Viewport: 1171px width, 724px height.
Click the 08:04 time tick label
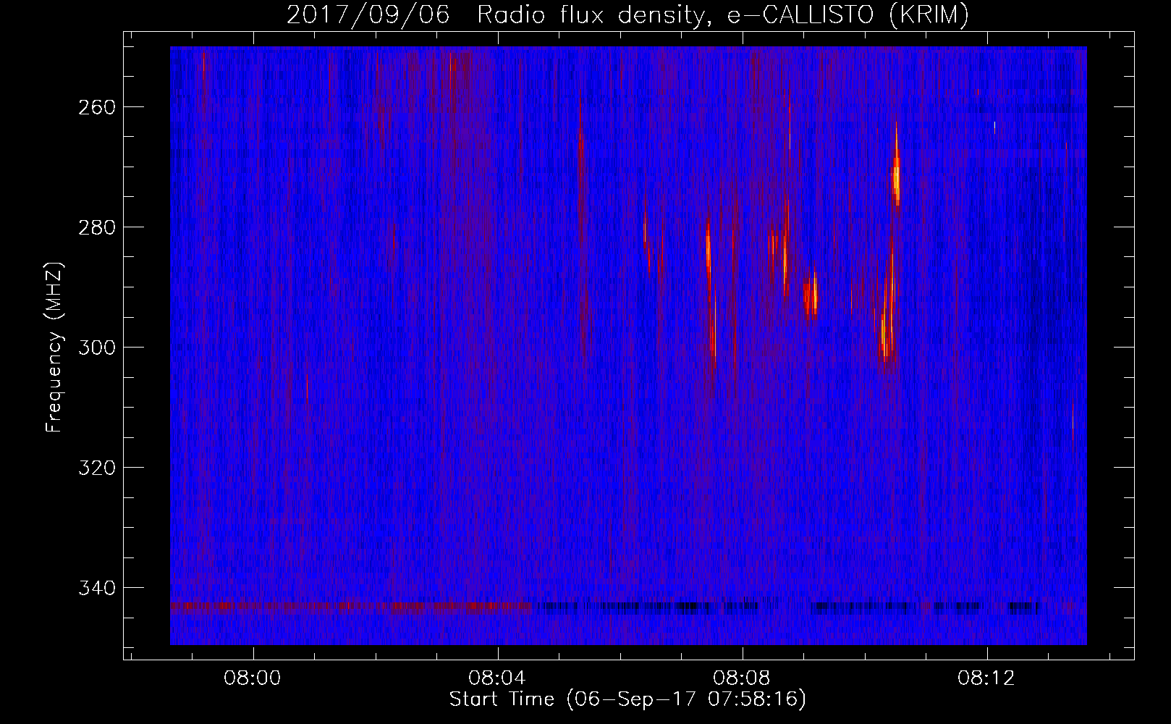pos(497,678)
